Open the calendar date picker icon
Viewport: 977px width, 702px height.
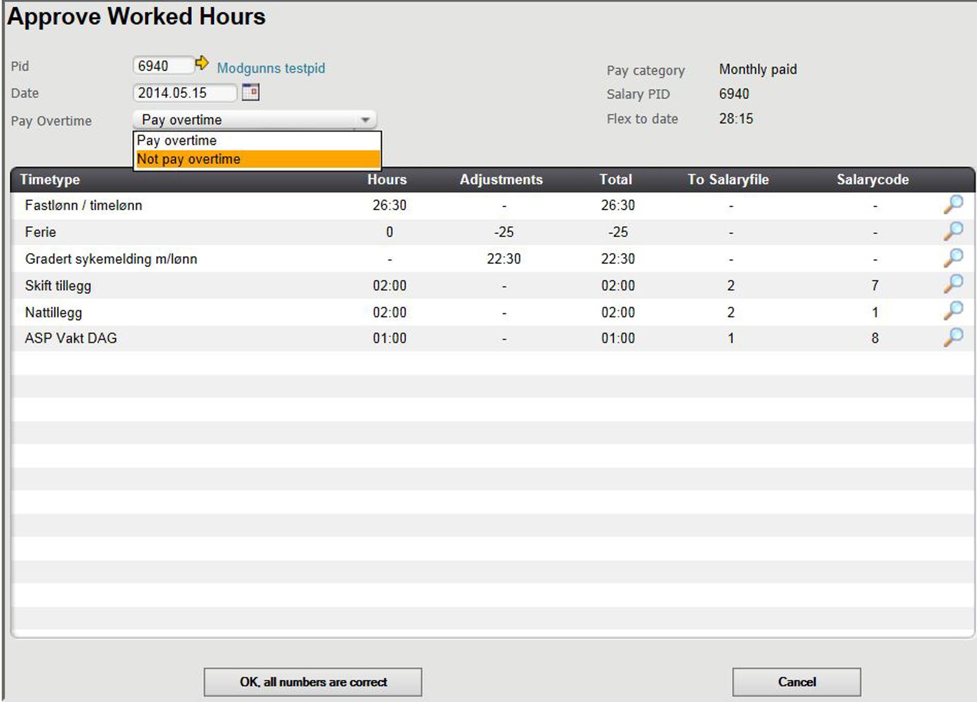click(251, 92)
